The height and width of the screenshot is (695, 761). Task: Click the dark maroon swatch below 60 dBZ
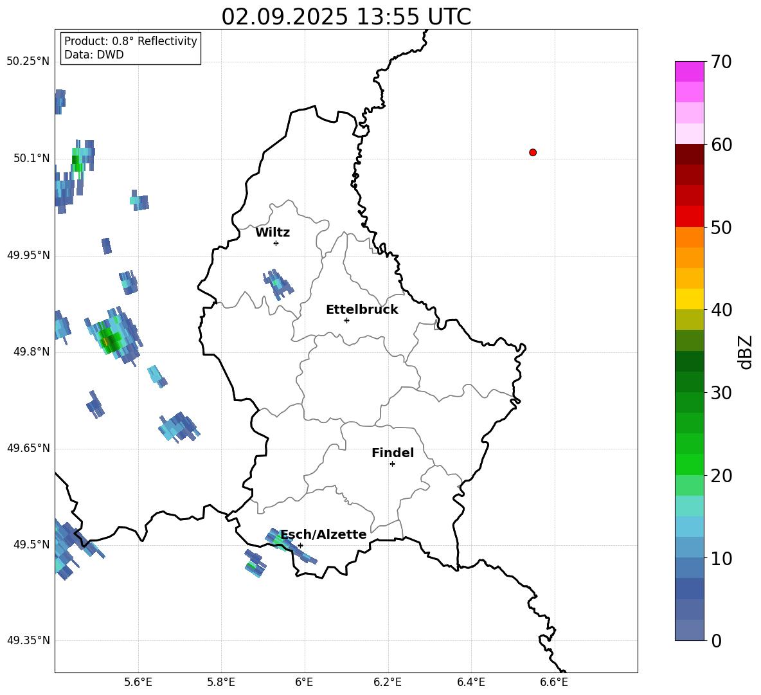(689, 154)
